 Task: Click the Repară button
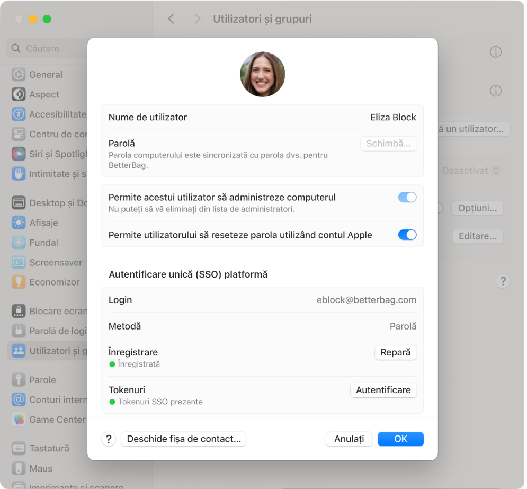point(395,352)
